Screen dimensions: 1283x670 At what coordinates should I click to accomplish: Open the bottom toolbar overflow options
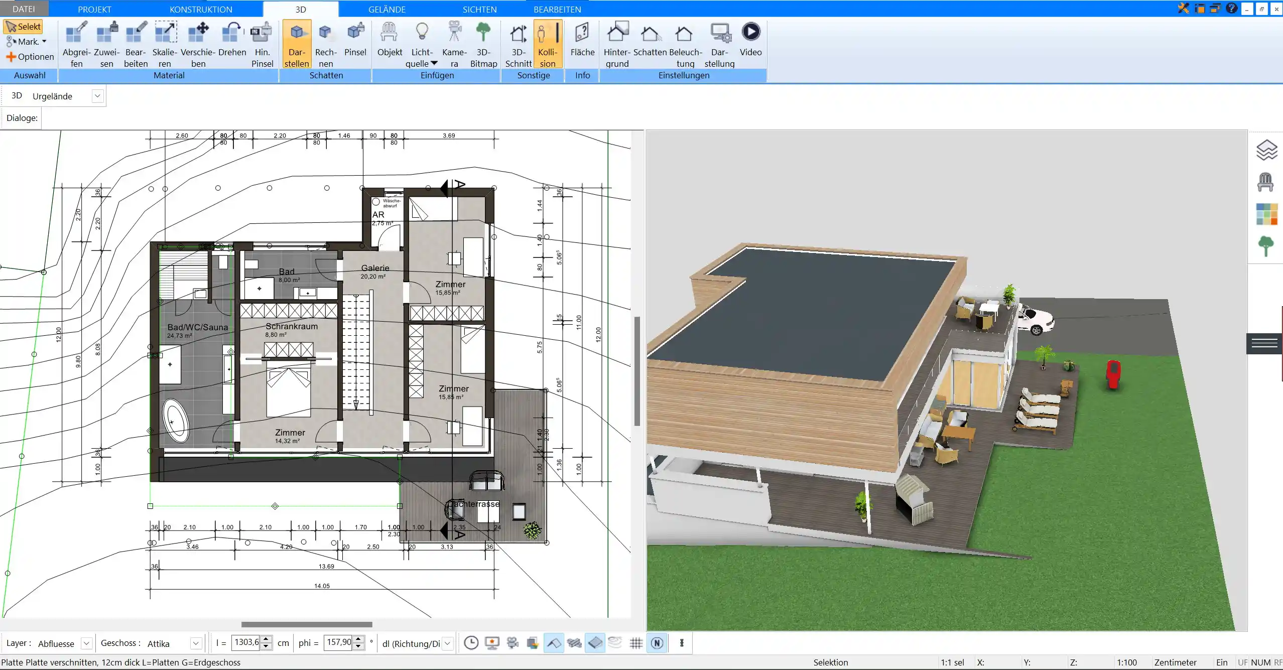pos(682,643)
